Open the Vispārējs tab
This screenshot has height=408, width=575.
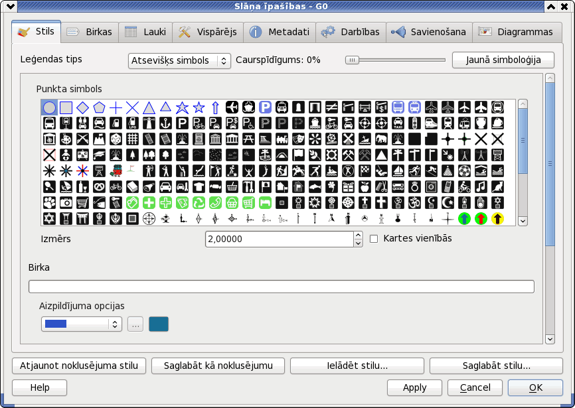tap(207, 33)
